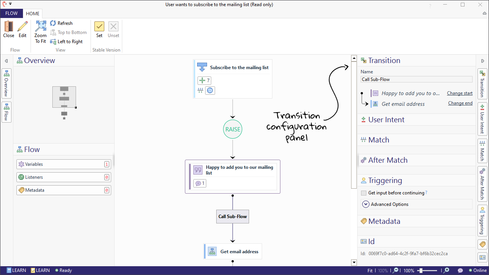Click the Change end link

(x=460, y=103)
